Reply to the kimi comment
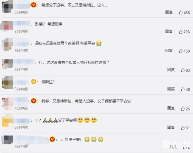This screenshot has width=193, height=153. tap(169, 50)
